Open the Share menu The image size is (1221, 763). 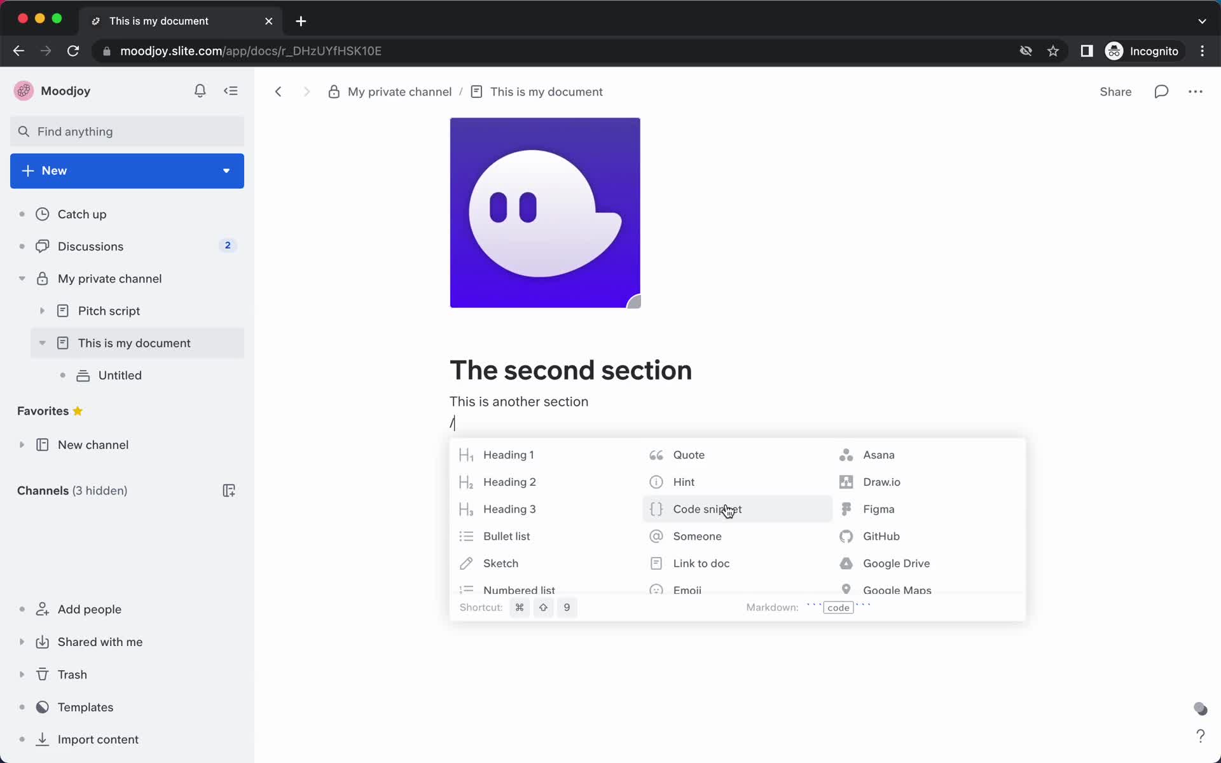1115,90
